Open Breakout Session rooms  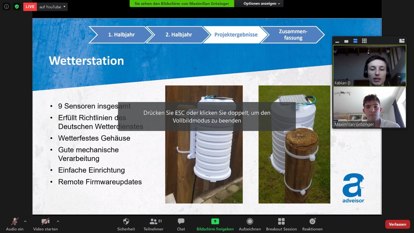pyautogui.click(x=281, y=224)
